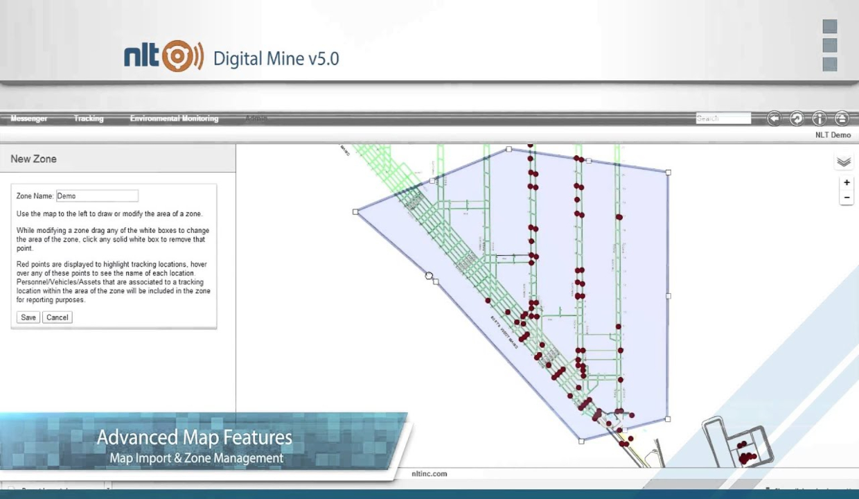The image size is (859, 499).
Task: Click the handle midway along the zone's right edge
Action: click(668, 296)
